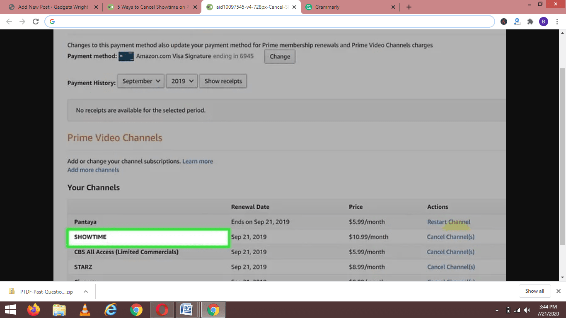Screen dimensions: 566x318
Task: Open VLC media player from taskbar
Action: 85,310
